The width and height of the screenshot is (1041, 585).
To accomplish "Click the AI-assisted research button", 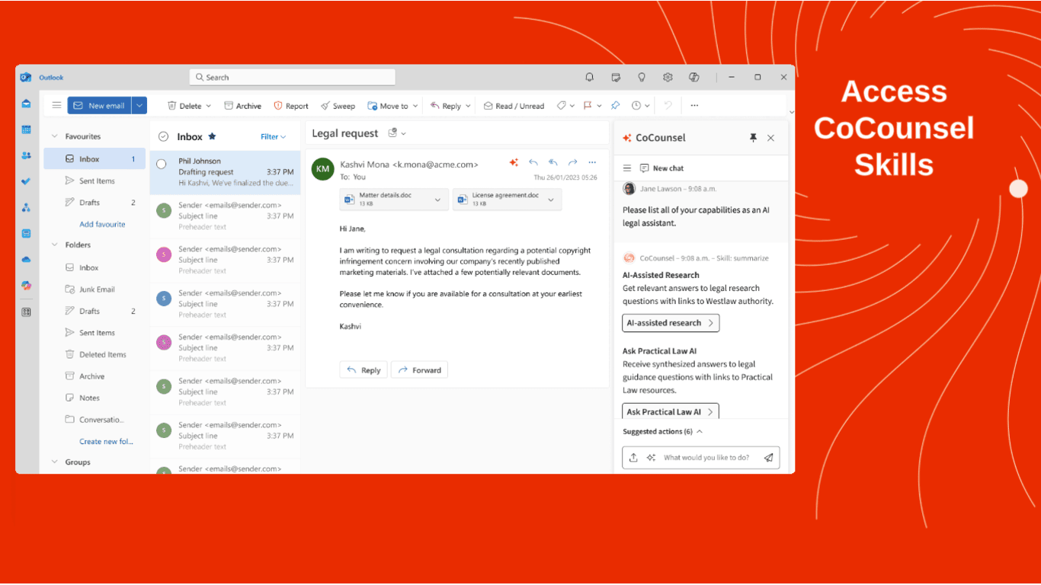I will (671, 323).
